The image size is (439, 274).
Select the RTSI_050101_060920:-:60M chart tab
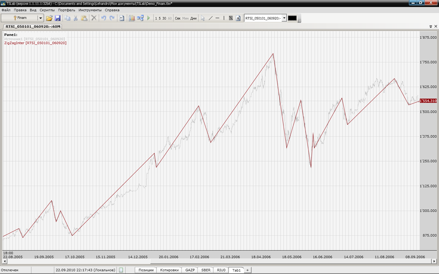coord(33,26)
